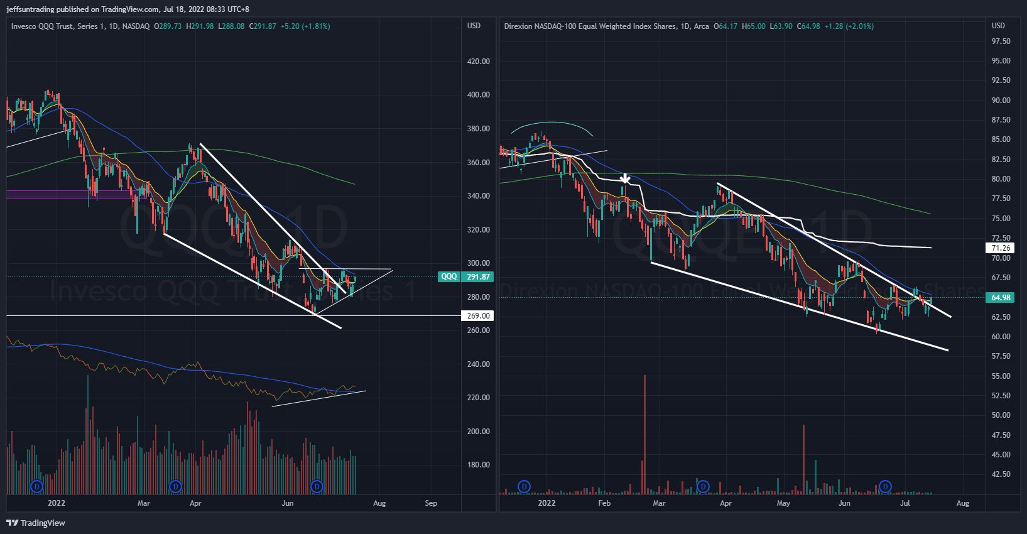Open the late-June dividend marker on the Direxion chart
Image resolution: width=1027 pixels, height=534 pixels.
tap(885, 486)
